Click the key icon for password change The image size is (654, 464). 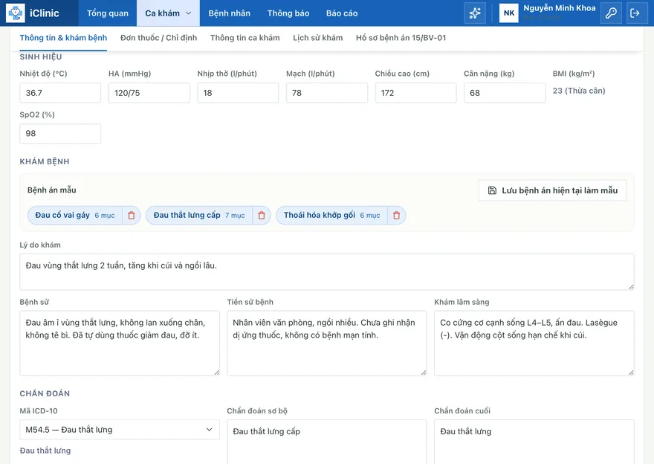tap(611, 13)
